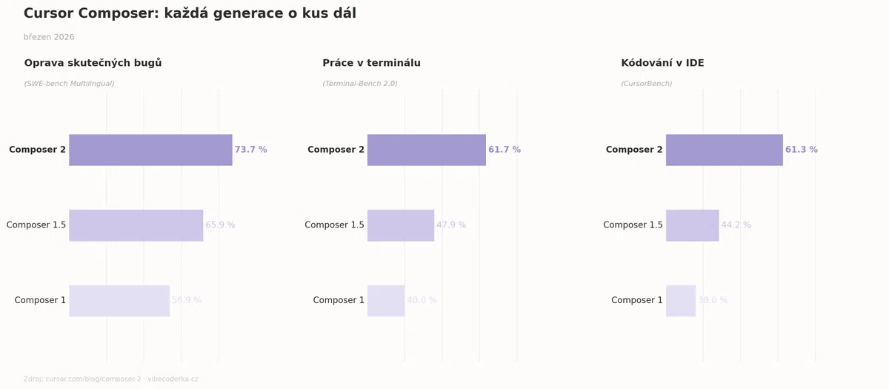
Task: Select the 61.7 % value label
Action: coord(504,150)
